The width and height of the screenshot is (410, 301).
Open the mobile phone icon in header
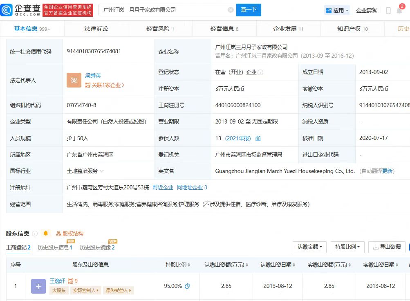pyautogui.click(x=388, y=11)
